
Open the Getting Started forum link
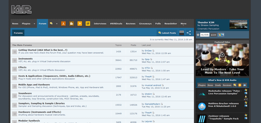(43, 50)
